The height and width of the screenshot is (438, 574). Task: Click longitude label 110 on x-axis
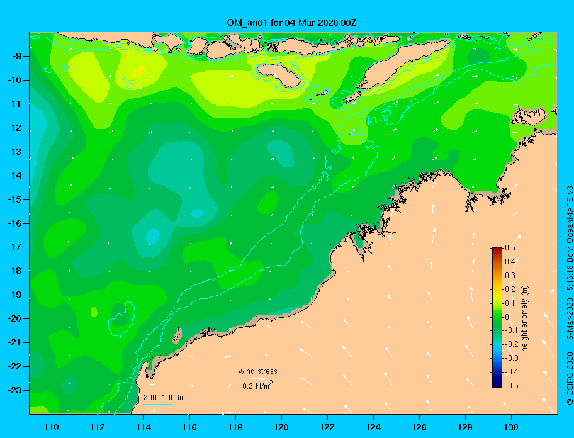(x=52, y=427)
